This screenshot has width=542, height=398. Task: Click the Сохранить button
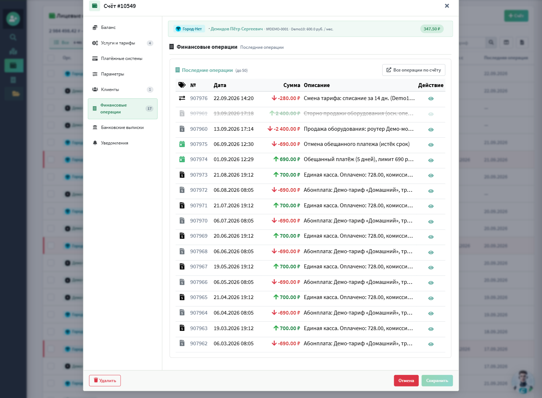coord(437,381)
